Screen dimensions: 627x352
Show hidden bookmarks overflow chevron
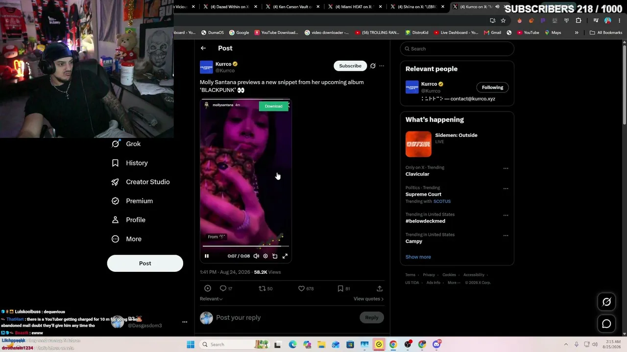(577, 33)
